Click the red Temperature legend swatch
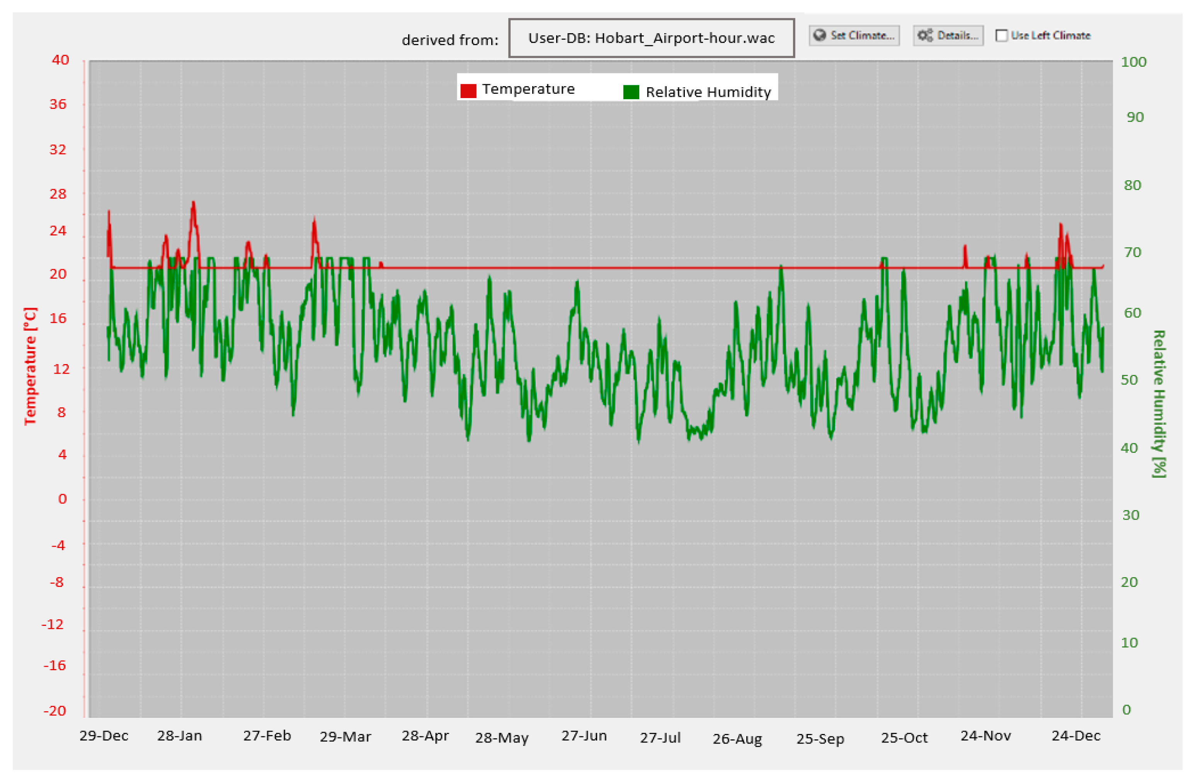Image resolution: width=1195 pixels, height=783 pixels. (x=468, y=91)
